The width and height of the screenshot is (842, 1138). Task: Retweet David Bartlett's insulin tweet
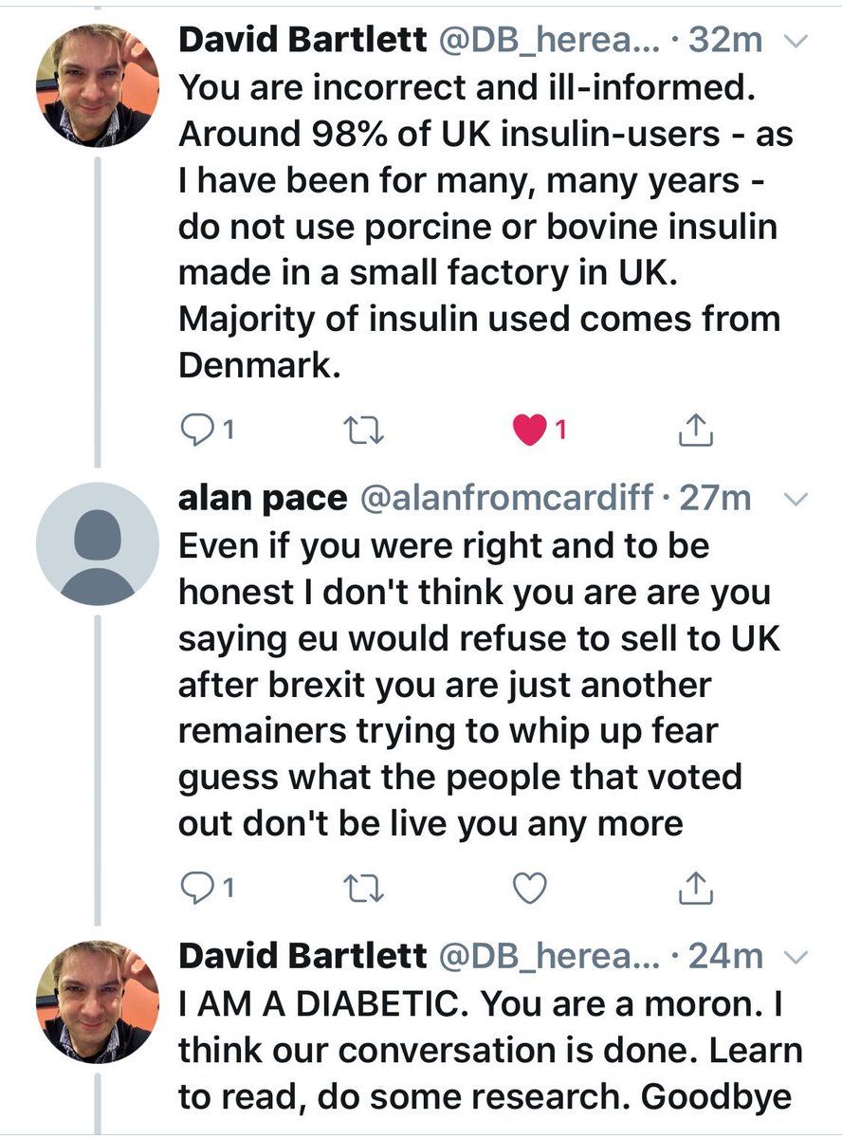363,431
